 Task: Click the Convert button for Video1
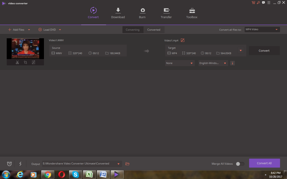click(x=264, y=51)
